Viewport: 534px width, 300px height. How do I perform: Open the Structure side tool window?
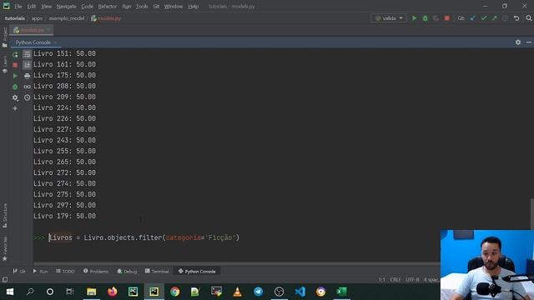coord(5,216)
